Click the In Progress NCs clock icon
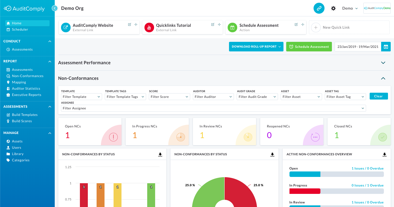 [181, 137]
